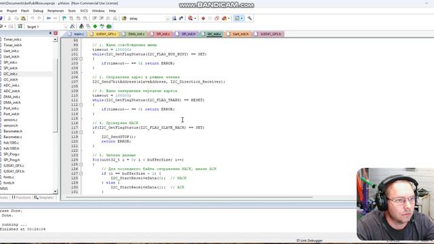This screenshot has height=244, width=434.
Task: Select I2C_init.h in the project tree
Action: 11,80
